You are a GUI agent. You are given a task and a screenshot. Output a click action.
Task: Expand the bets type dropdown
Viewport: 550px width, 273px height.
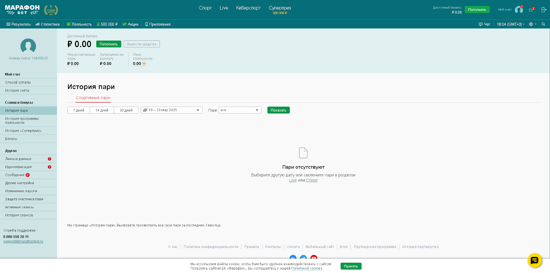click(x=240, y=110)
